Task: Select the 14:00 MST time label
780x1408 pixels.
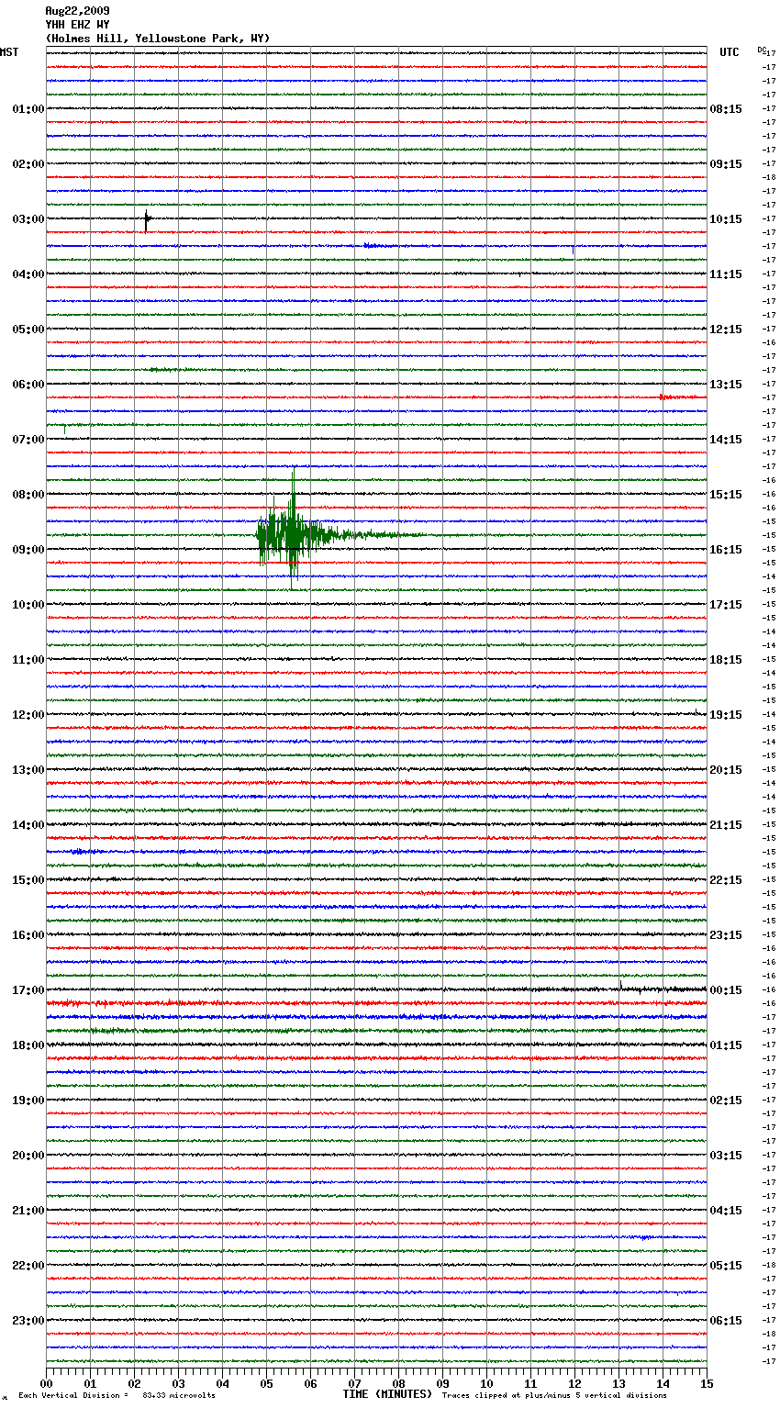Action: (x=28, y=825)
